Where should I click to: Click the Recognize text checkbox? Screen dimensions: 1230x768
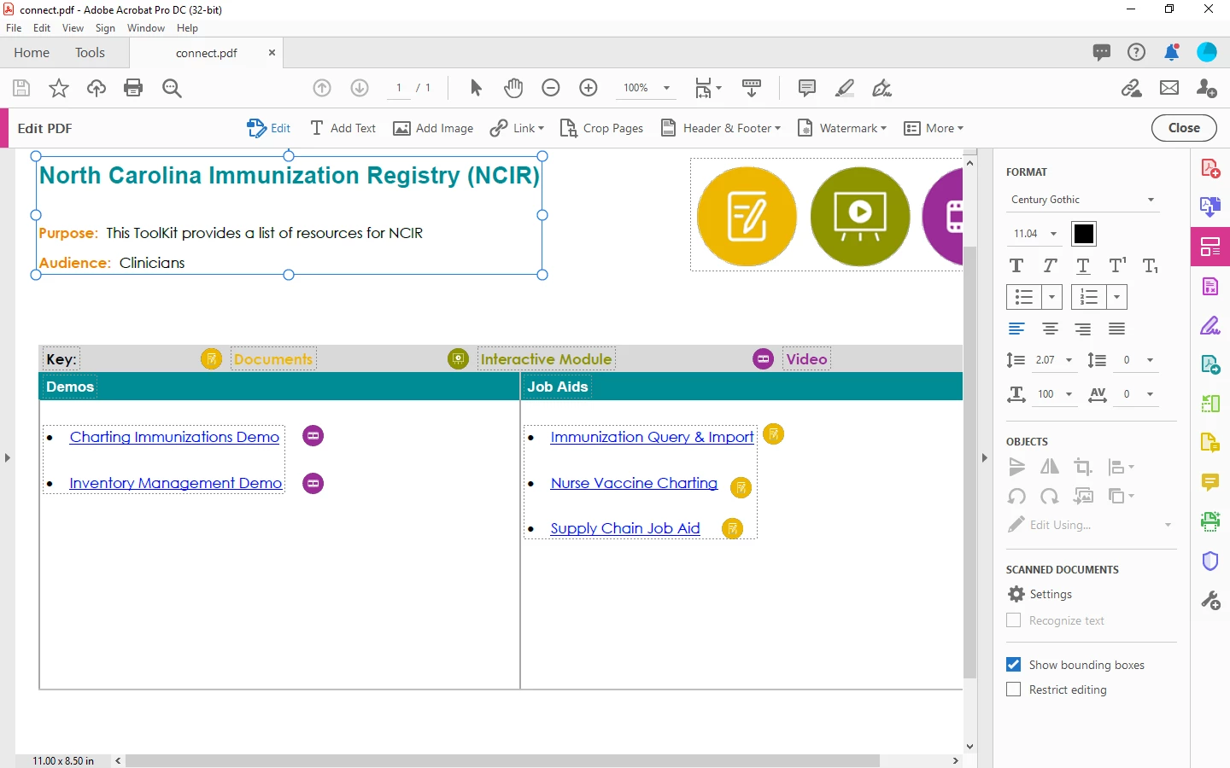point(1014,620)
